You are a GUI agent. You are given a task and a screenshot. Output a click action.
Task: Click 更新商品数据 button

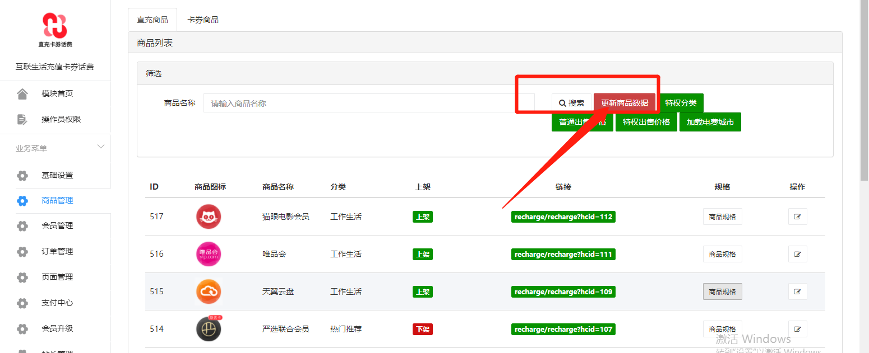(x=625, y=103)
